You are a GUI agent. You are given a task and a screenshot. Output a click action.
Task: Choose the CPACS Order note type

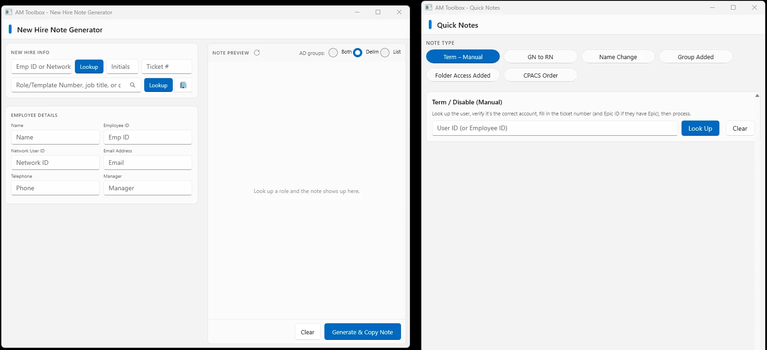[x=541, y=75]
